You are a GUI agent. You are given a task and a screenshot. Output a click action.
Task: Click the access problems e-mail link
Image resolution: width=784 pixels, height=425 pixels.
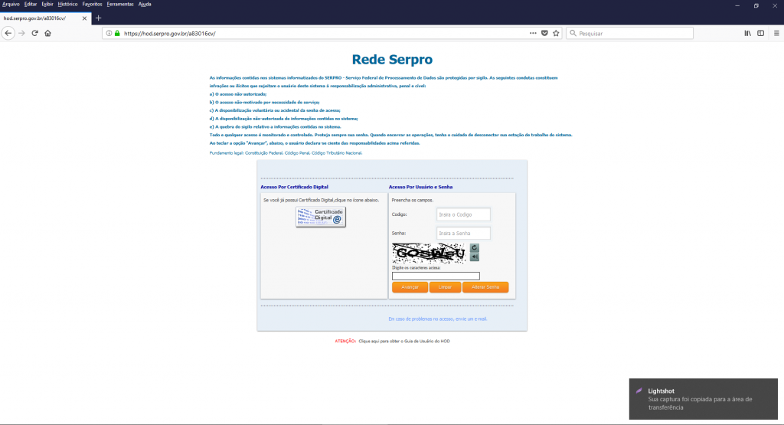tap(437, 319)
